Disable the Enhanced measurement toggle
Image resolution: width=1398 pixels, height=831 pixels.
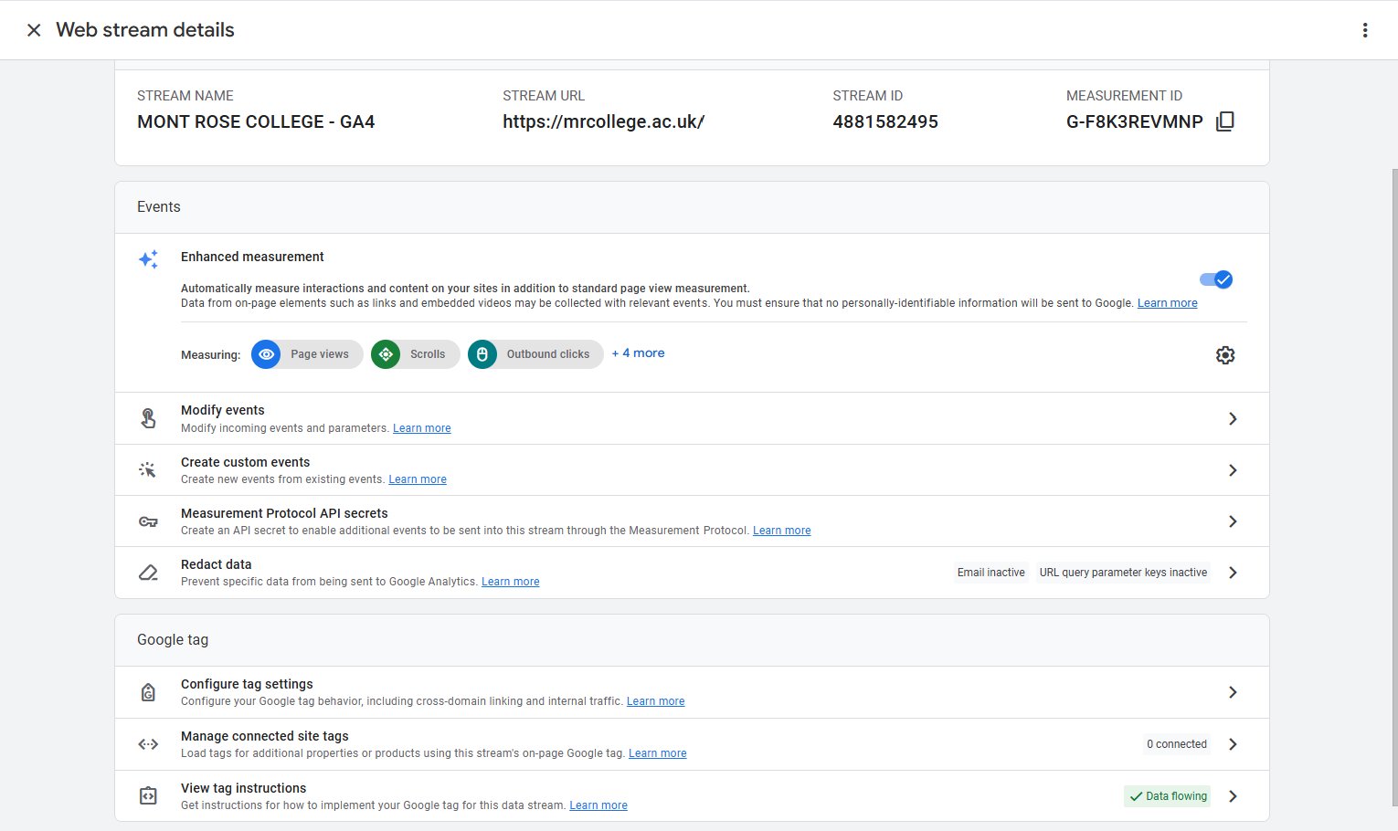click(x=1215, y=279)
